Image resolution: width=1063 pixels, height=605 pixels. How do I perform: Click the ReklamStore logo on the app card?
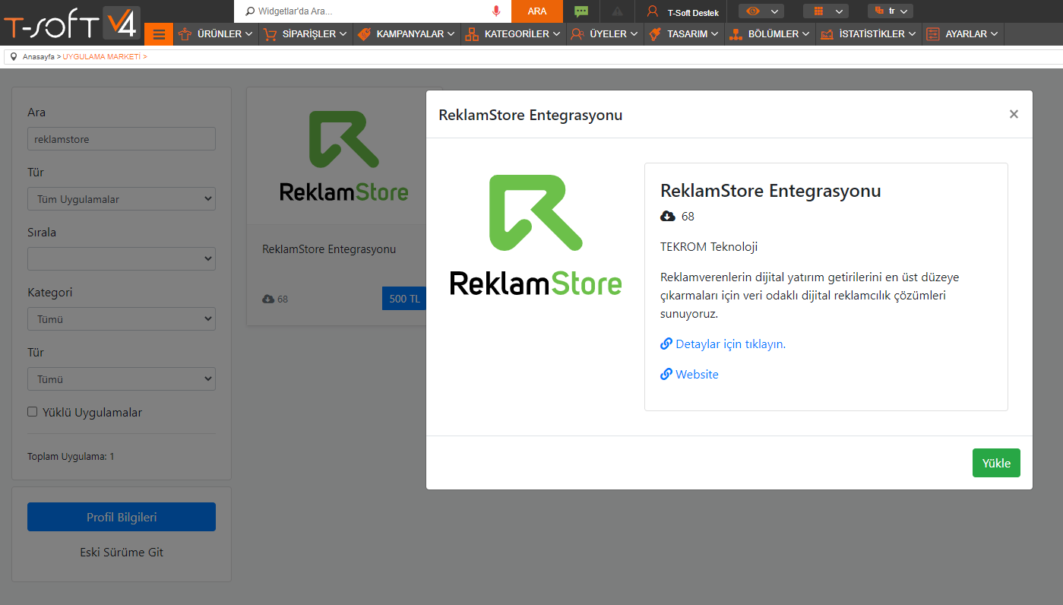343,157
